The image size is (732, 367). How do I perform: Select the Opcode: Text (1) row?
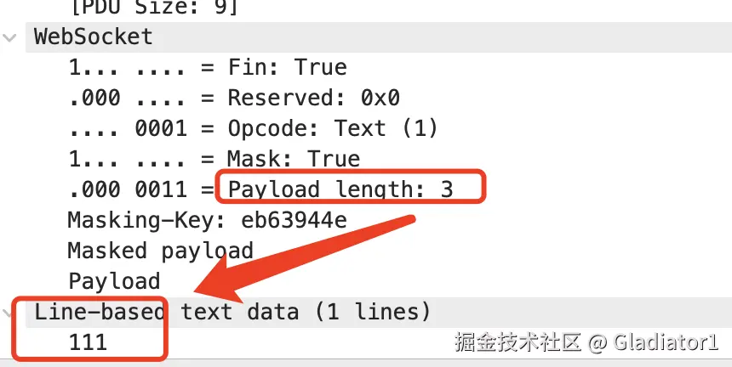[254, 128]
